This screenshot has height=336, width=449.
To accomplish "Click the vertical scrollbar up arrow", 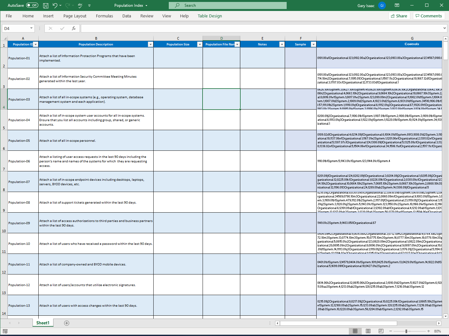I will tap(445, 39).
